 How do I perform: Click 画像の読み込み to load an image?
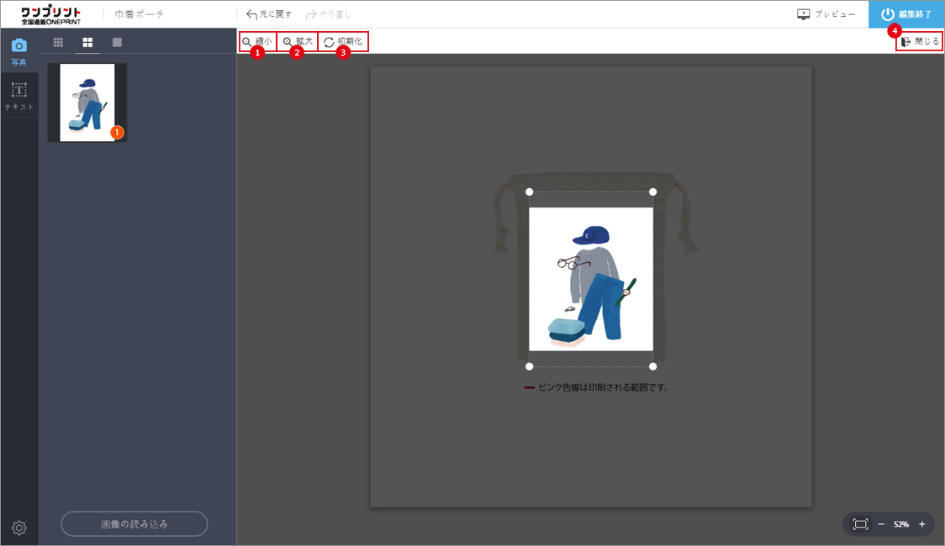click(x=135, y=523)
